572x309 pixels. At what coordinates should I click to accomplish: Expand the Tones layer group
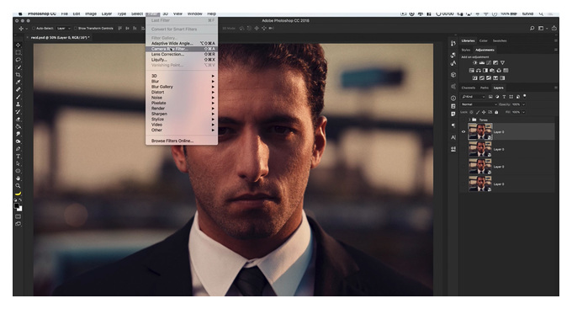[x=469, y=120]
